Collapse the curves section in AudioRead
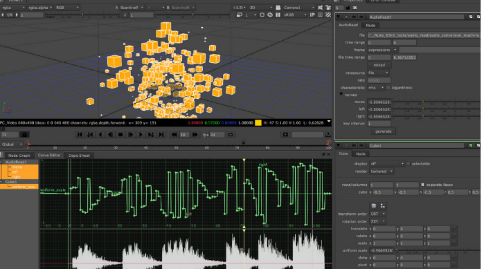Image resolution: width=481 pixels, height=269 pixels. pos(341,94)
